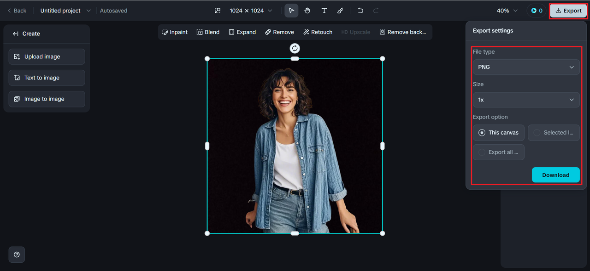Choose the Inpaint tool
590x271 pixels.
click(175, 32)
